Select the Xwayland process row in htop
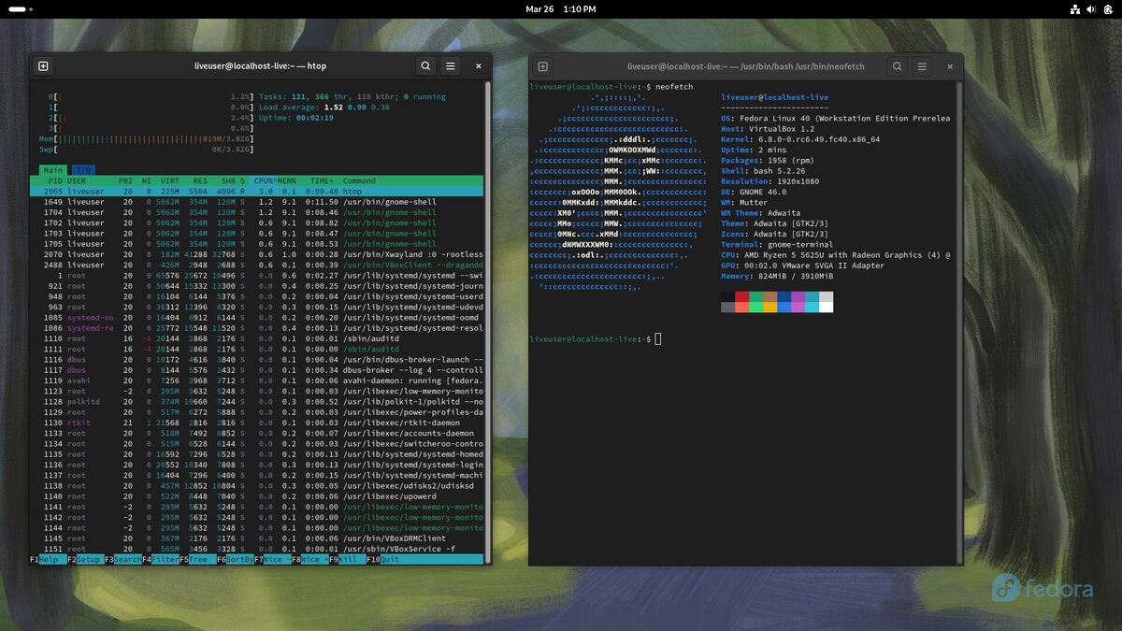Image resolution: width=1122 pixels, height=631 pixels. pos(258,254)
